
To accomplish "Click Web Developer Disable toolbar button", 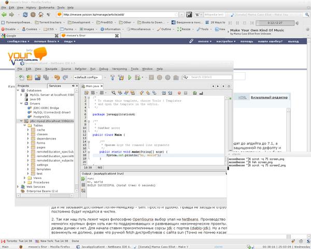I will point(10,29).
